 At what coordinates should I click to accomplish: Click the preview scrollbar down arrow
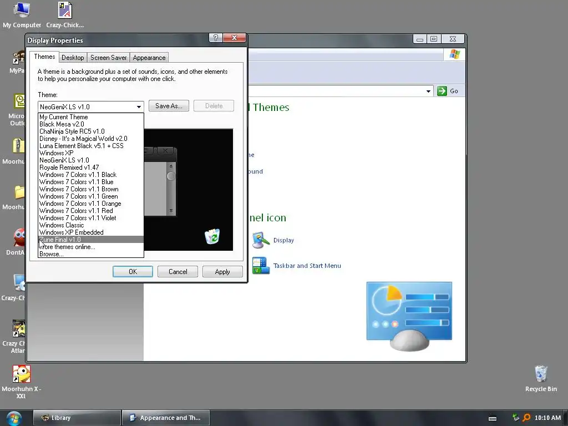tap(171, 210)
